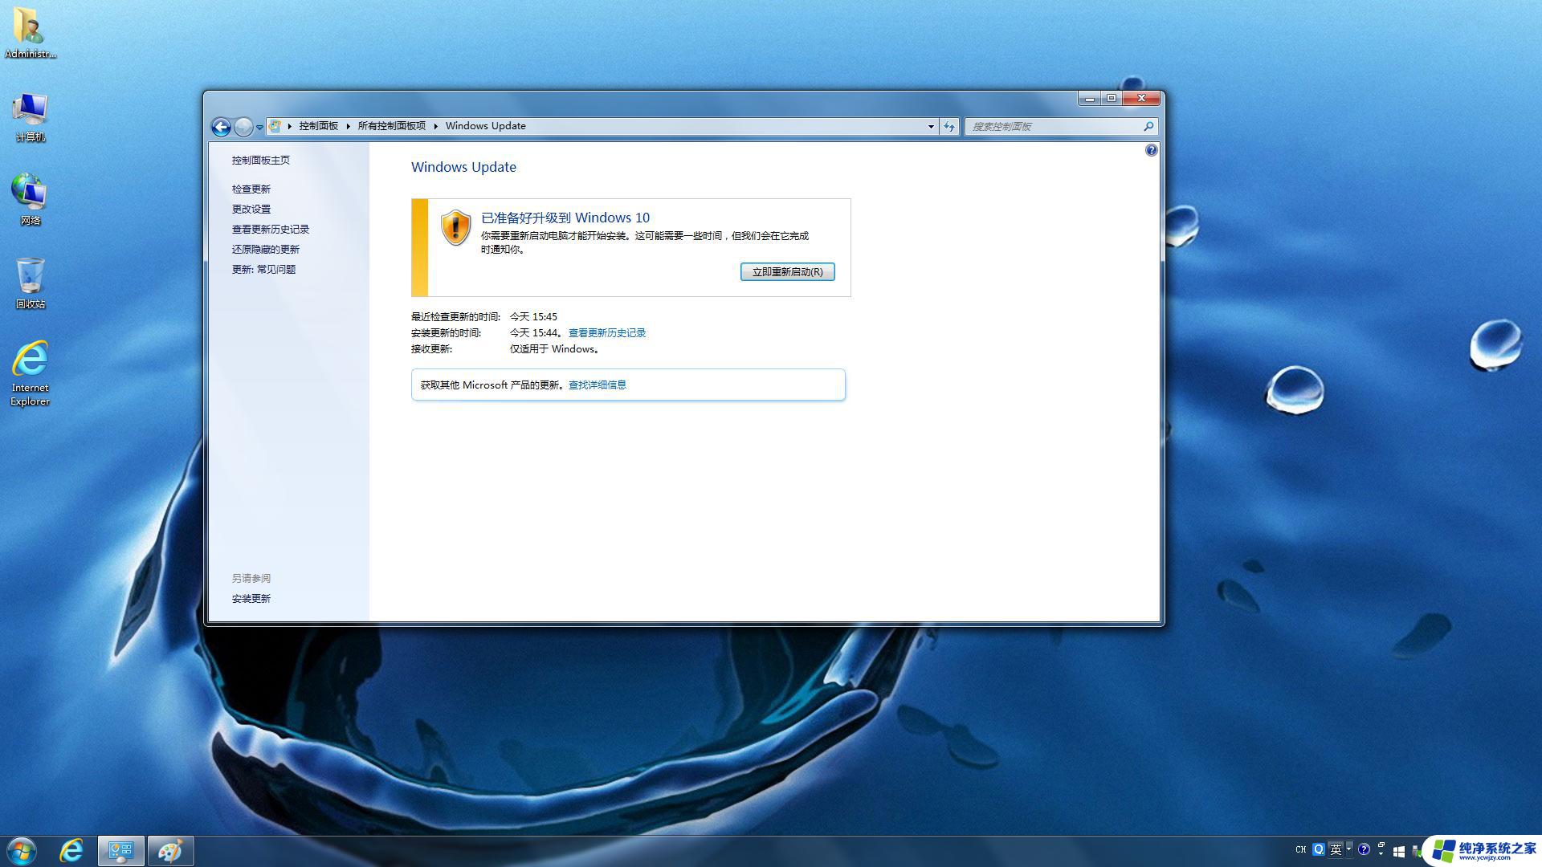Open 查看更新历史记录 in the sidebar
Image resolution: width=1542 pixels, height=867 pixels.
click(x=271, y=230)
